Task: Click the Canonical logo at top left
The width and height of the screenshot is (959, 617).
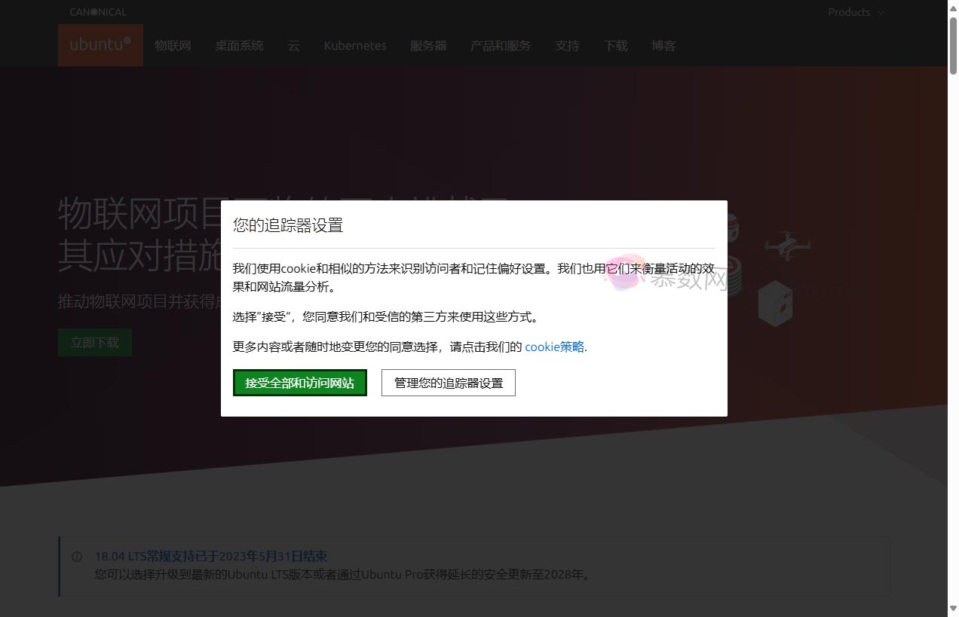Action: tap(98, 12)
